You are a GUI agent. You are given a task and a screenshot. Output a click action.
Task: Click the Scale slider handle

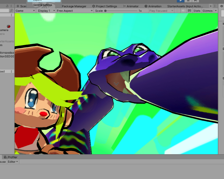click(x=106, y=11)
